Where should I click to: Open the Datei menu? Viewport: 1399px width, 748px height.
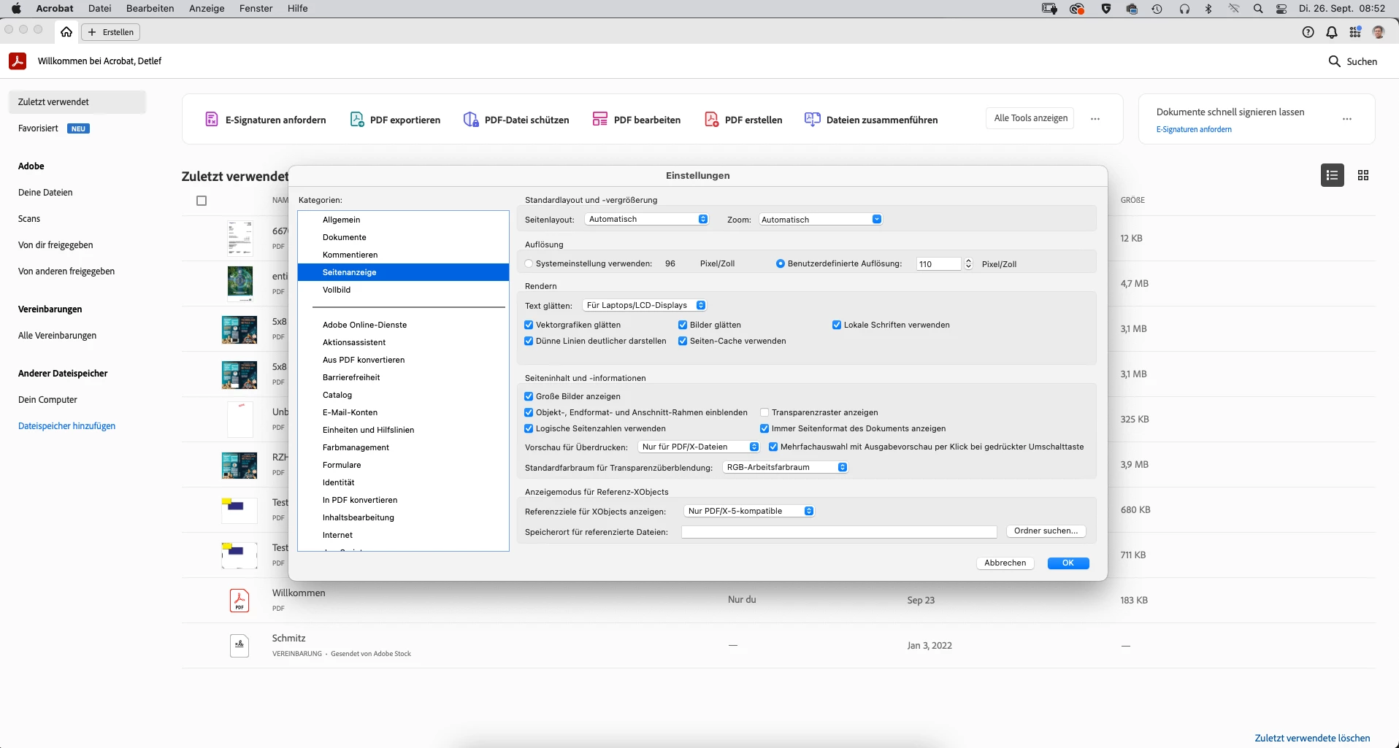[x=99, y=9]
